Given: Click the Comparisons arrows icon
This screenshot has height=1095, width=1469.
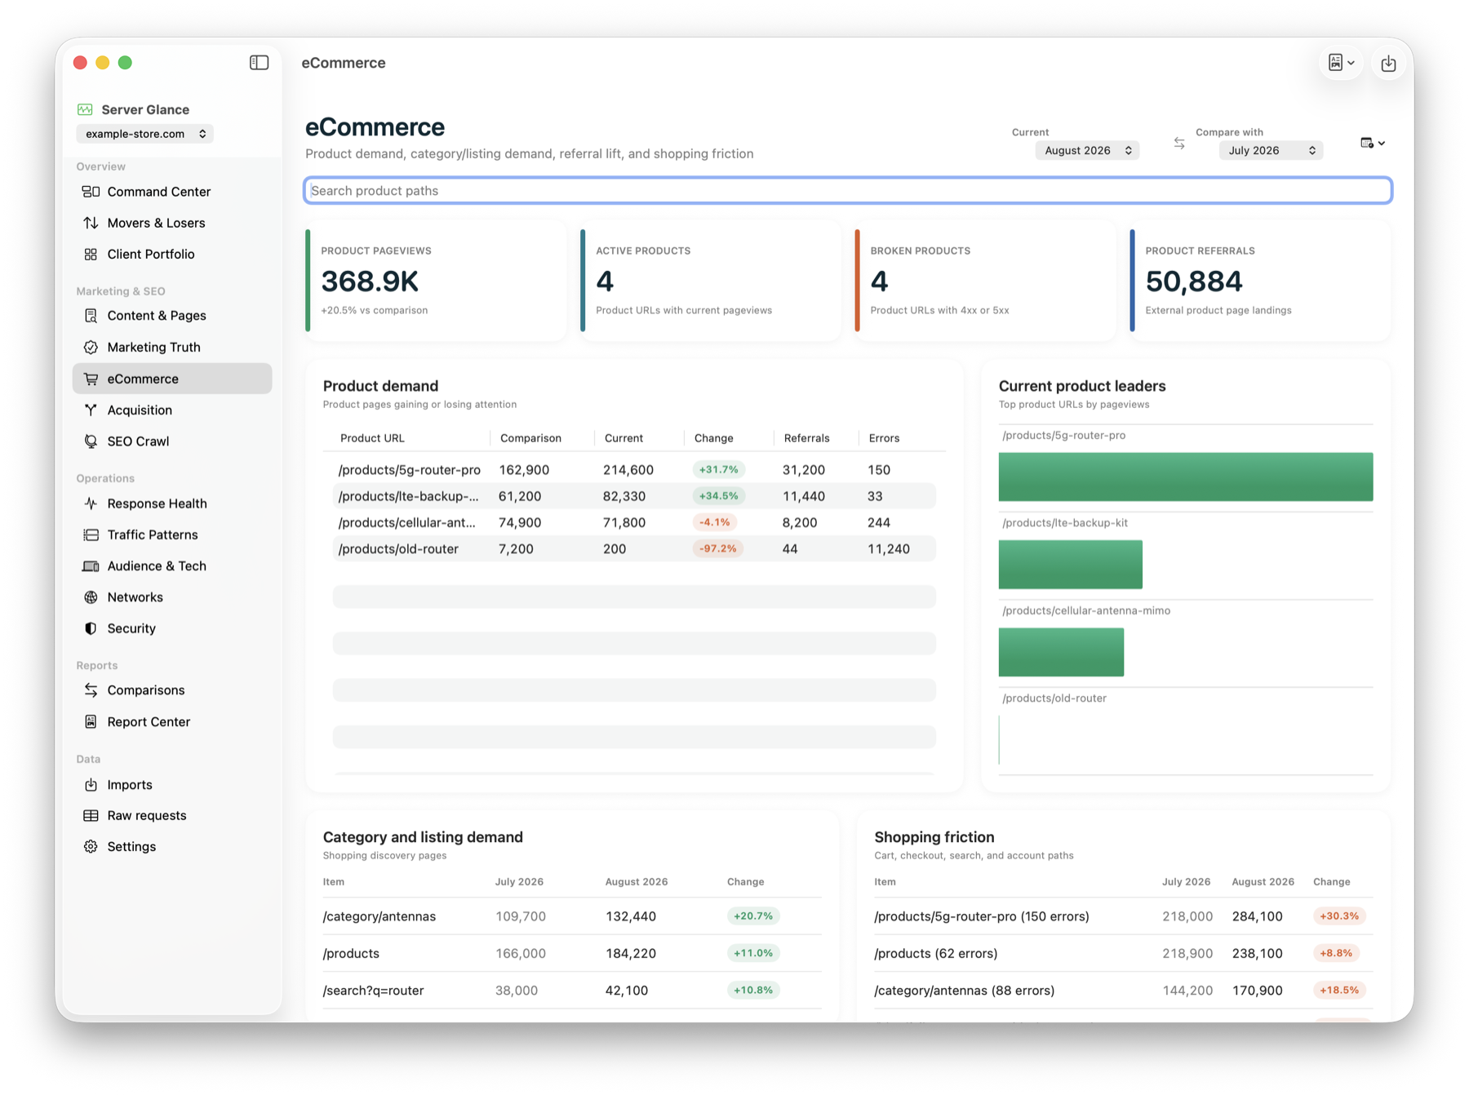Looking at the screenshot, I should (x=91, y=690).
